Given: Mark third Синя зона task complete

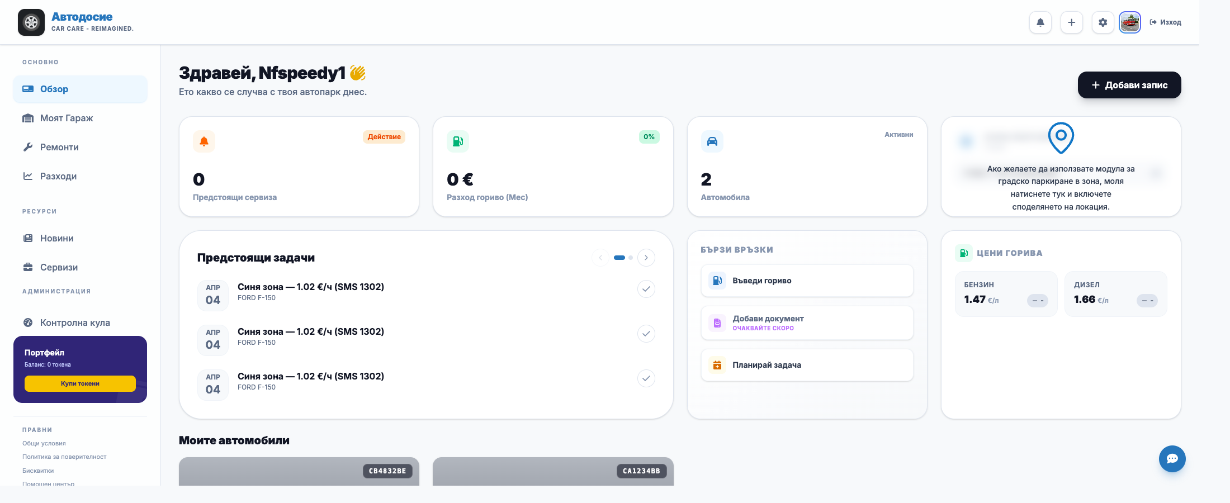Looking at the screenshot, I should tap(646, 378).
